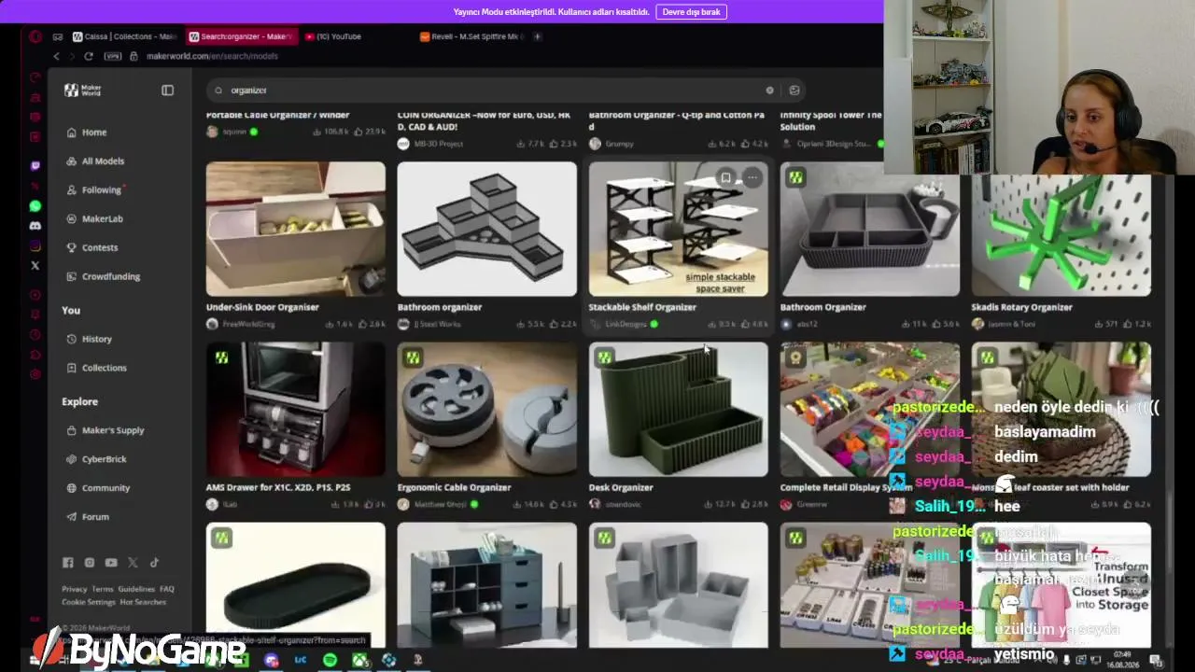Open the Skadis Rotary Organizer title link
The width and height of the screenshot is (1195, 672).
(x=1021, y=307)
